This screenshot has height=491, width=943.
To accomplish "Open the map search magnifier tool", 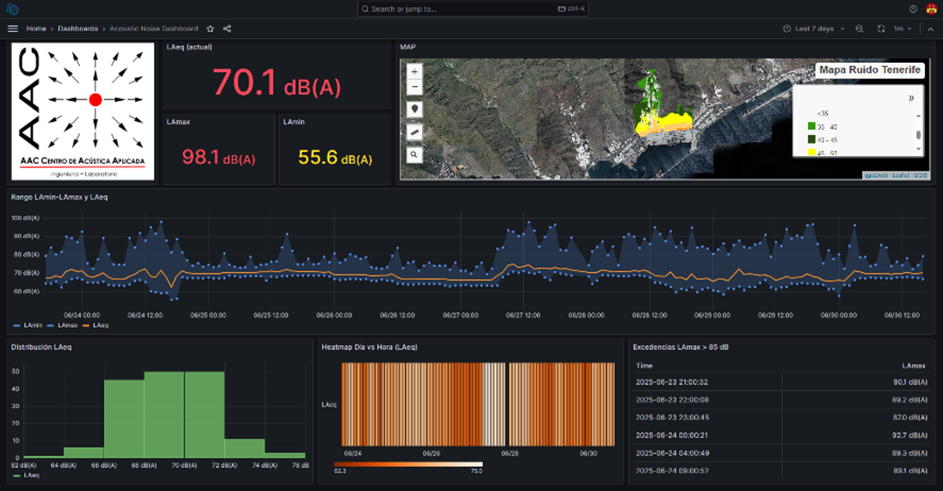I will pyautogui.click(x=414, y=155).
